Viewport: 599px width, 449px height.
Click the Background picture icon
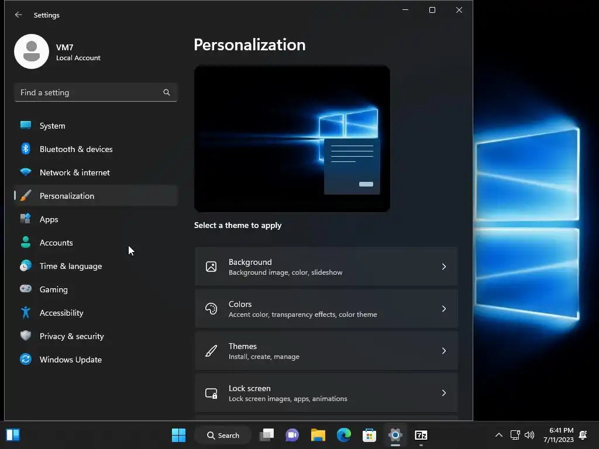(x=211, y=267)
